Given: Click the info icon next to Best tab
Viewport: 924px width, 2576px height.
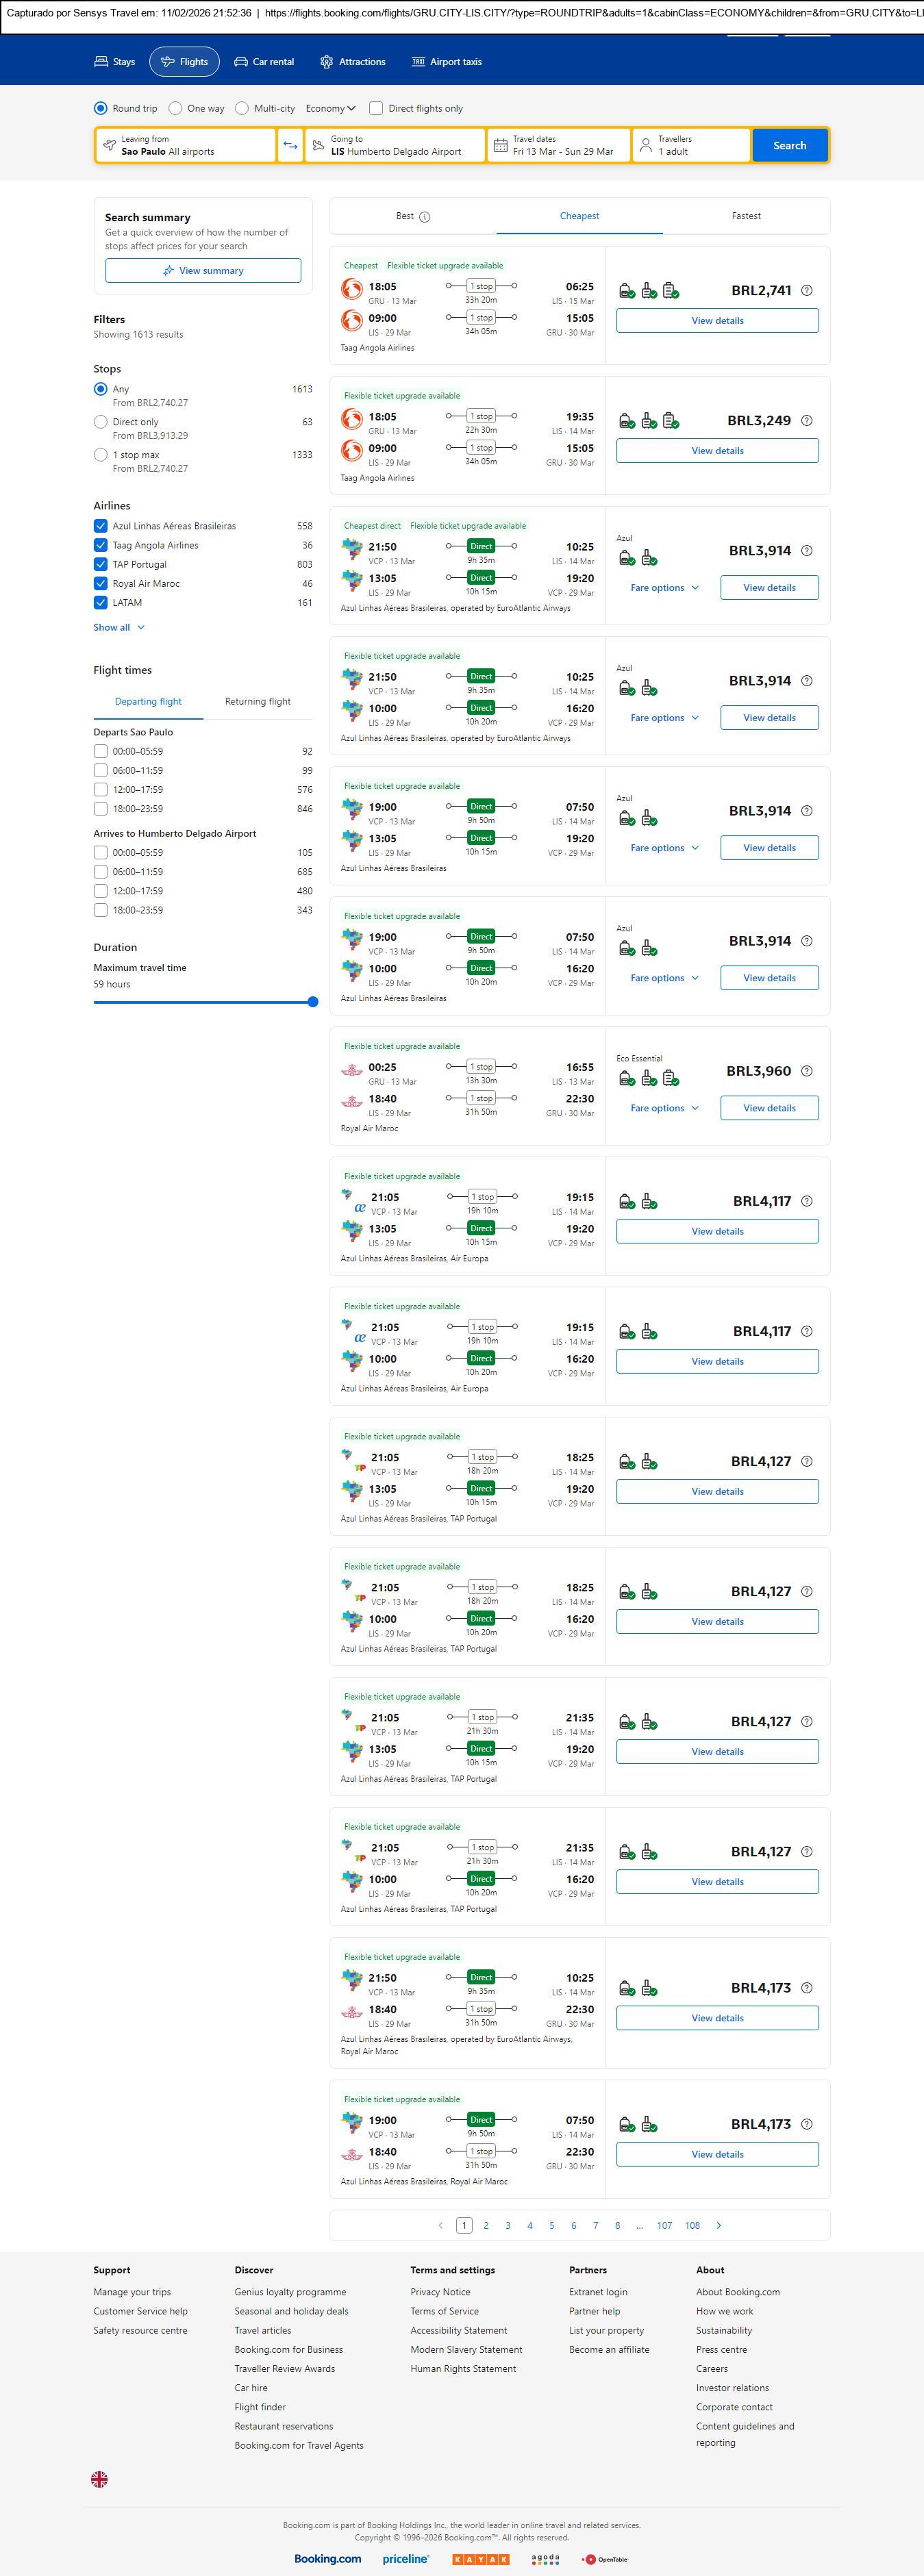Looking at the screenshot, I should click(x=425, y=217).
